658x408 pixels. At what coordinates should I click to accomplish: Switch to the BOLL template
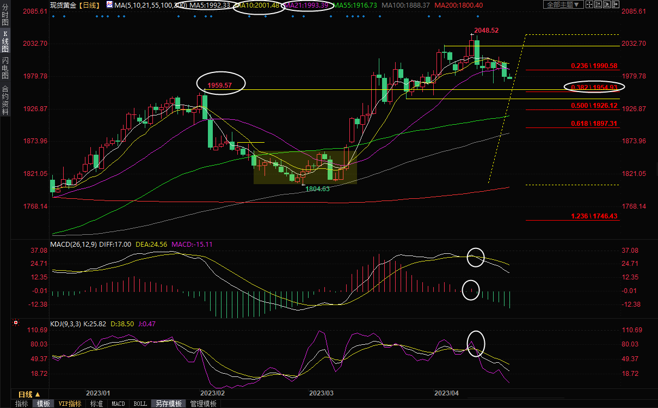(x=140, y=404)
